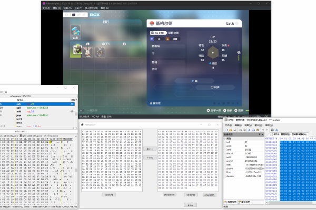Click the BILINEAR filter status item
The image size is (316, 210).
point(83,115)
